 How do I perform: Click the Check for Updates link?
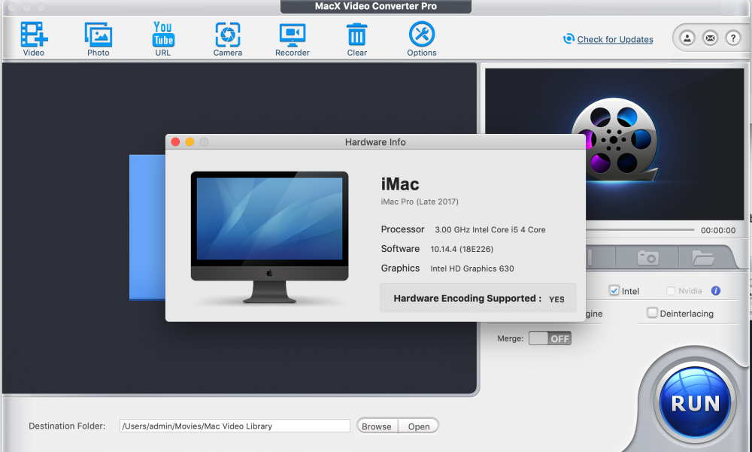(615, 39)
